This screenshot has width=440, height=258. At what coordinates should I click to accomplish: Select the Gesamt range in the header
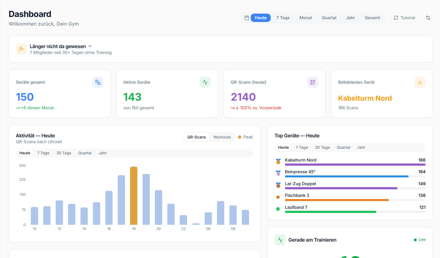click(x=372, y=18)
